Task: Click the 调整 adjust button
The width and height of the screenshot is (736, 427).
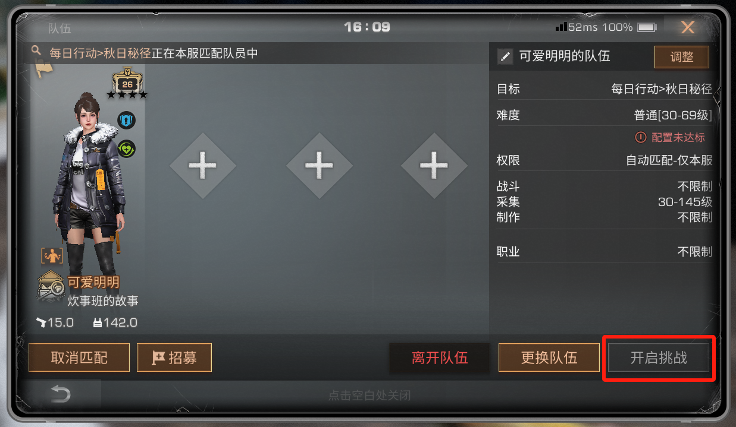Action: (682, 57)
